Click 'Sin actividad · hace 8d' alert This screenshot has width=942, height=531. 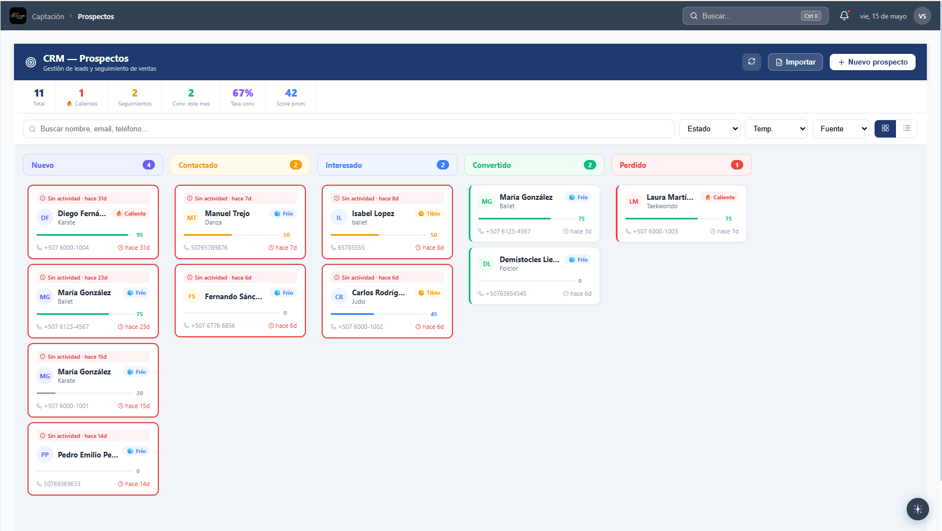pos(387,198)
